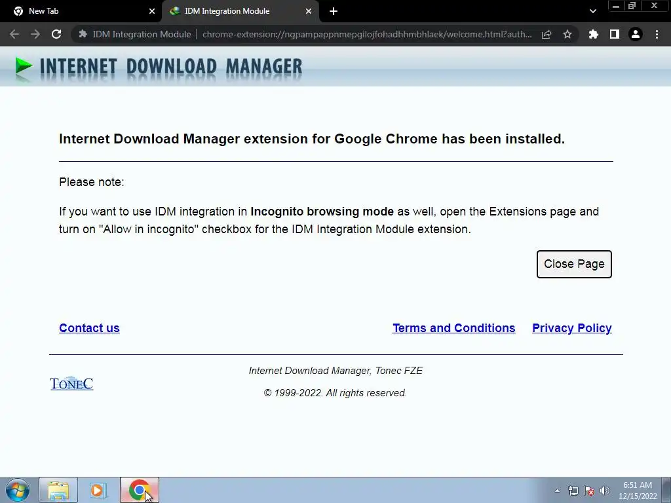
Task: Open the Chrome profile avatar
Action: point(636,34)
